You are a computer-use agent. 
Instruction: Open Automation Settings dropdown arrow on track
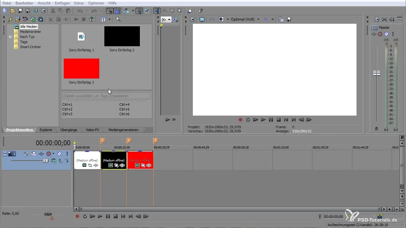[x=53, y=154]
